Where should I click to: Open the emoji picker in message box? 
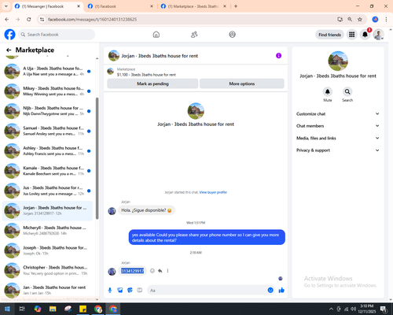[x=270, y=290]
